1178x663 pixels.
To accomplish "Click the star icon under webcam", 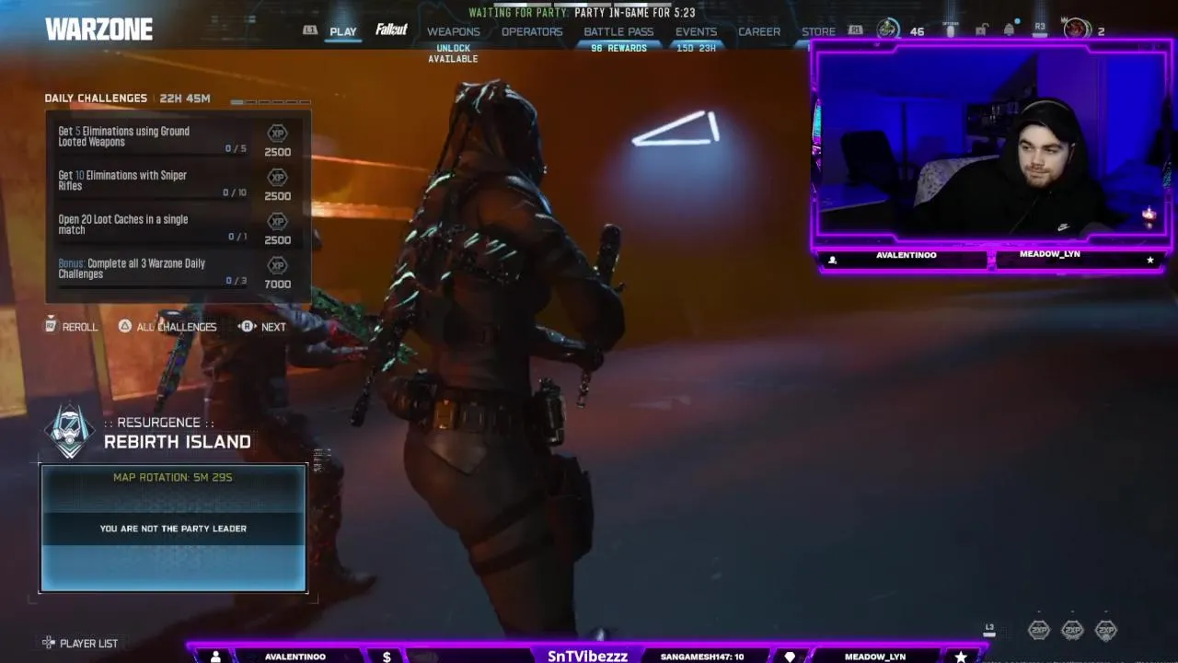I will [x=1149, y=260].
